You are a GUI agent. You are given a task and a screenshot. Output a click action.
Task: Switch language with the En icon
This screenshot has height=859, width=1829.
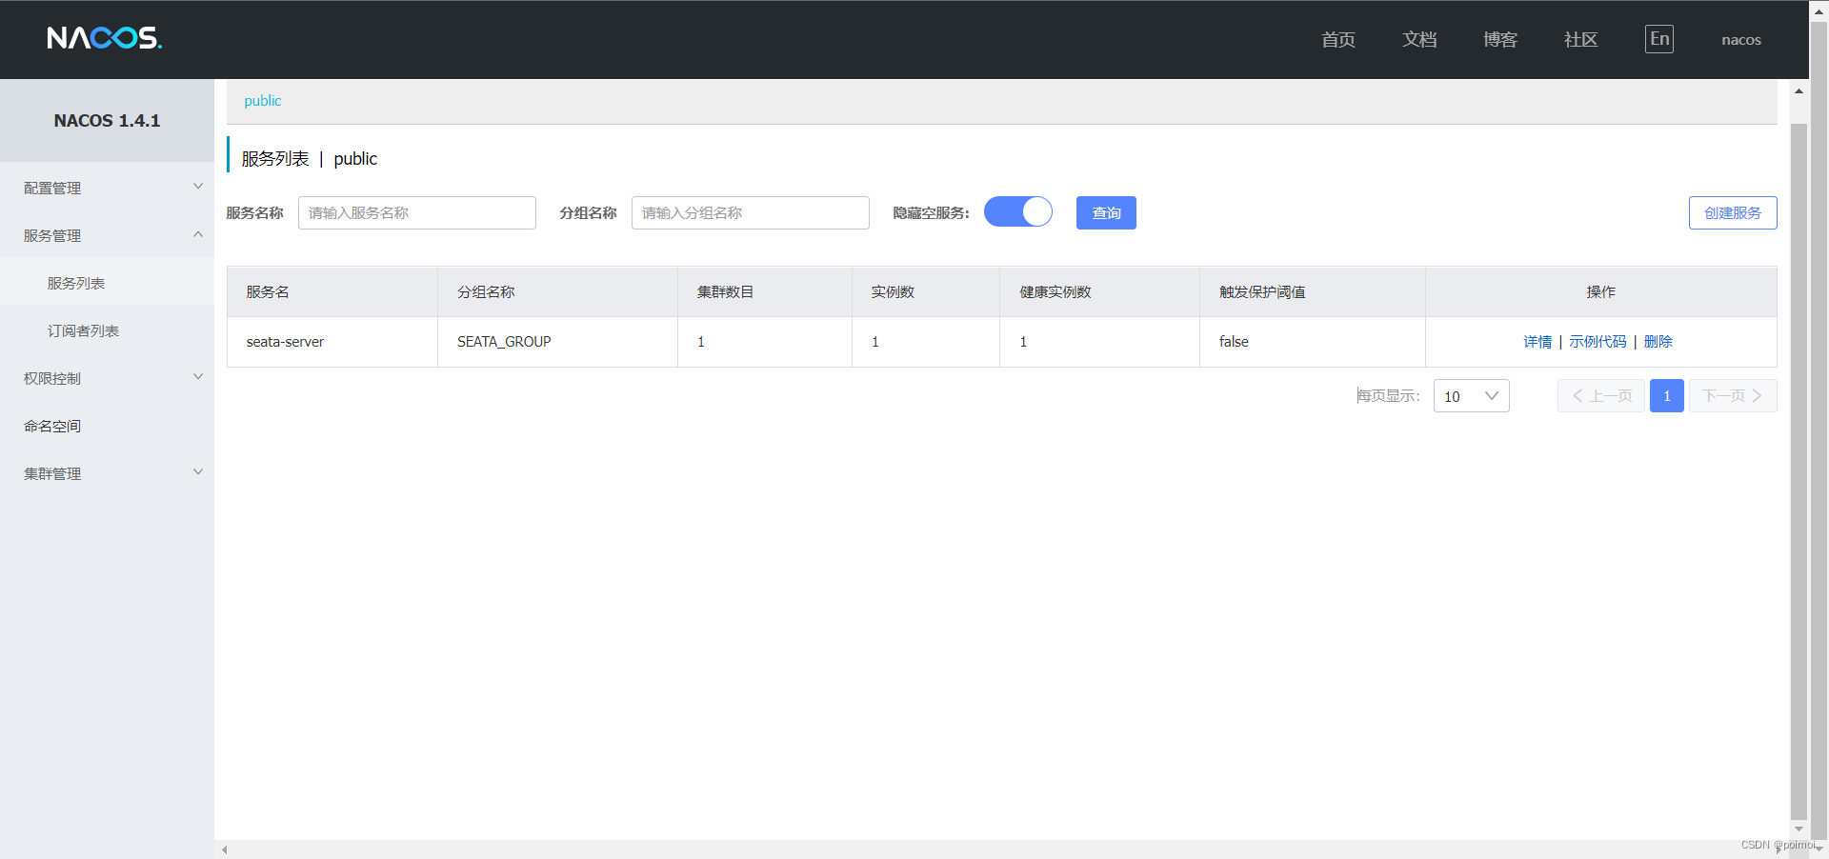[1659, 39]
